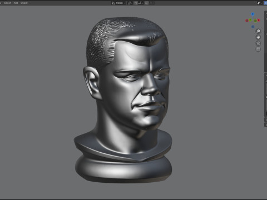Click the bright red X axis gizmo handle

coord(259,20)
